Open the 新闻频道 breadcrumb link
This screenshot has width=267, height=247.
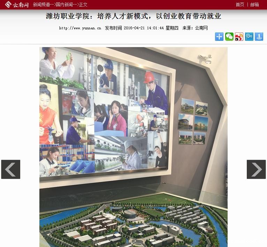[x=41, y=5]
